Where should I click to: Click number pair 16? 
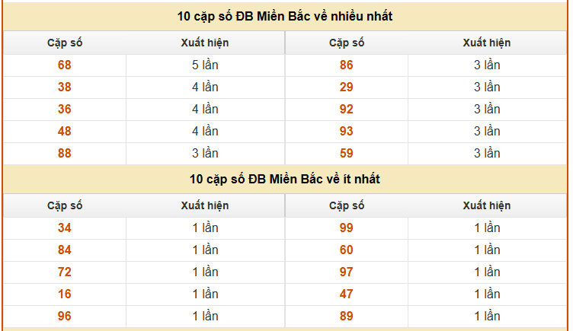65,294
